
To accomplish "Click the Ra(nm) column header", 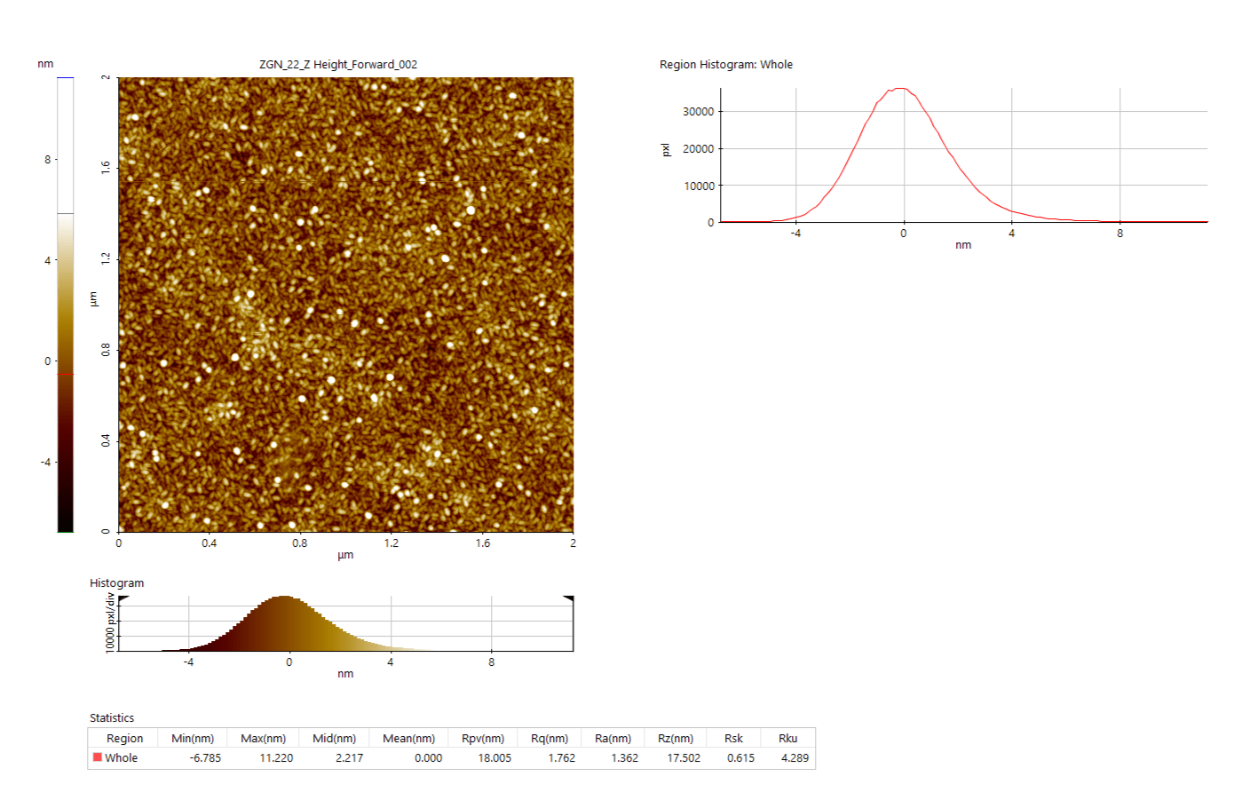I will point(613,738).
